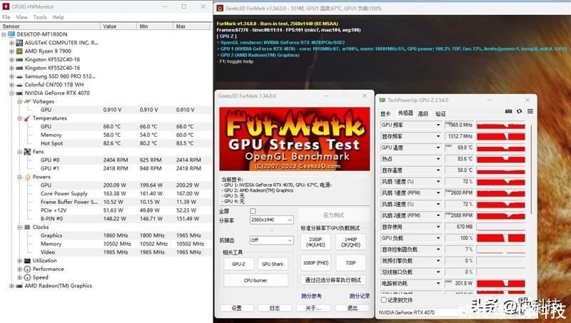Screen dimensions: 571x323
Task: Switch to the GPU-Z 显卡 tab
Action: coord(385,114)
